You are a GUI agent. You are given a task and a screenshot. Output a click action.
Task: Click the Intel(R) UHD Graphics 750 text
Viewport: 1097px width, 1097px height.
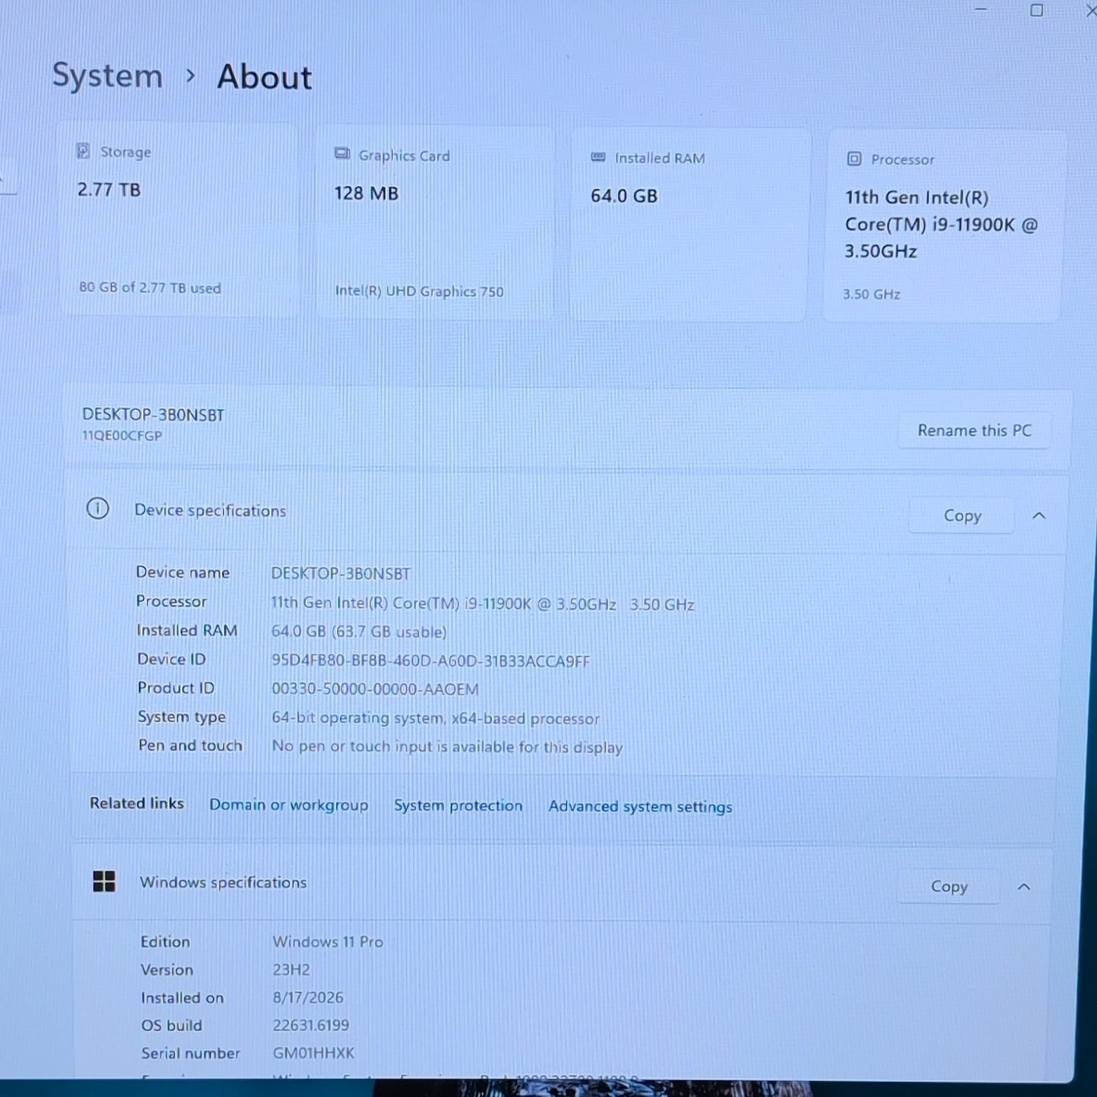point(419,292)
